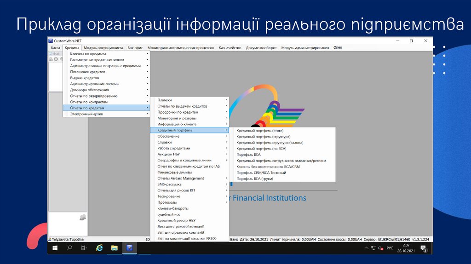The height and width of the screenshot is (264, 471).
Task: Open Кредитный портфель (по ВСА)
Action: coord(282,149)
